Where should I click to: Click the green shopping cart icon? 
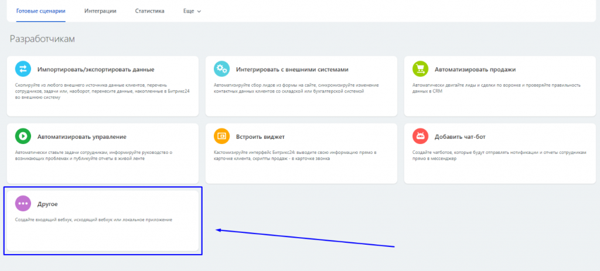point(420,69)
